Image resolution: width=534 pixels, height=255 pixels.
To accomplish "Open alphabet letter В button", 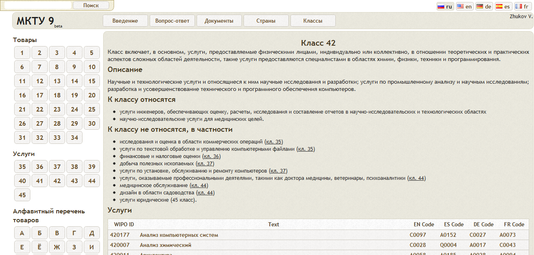I will pos(57,233).
